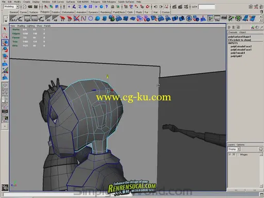Viewport: 264px width, 198px height.
Task: Open the sel- input mode dropdown
Action: (x=194, y=7)
